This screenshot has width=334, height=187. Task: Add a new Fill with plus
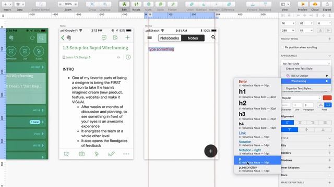329,145
